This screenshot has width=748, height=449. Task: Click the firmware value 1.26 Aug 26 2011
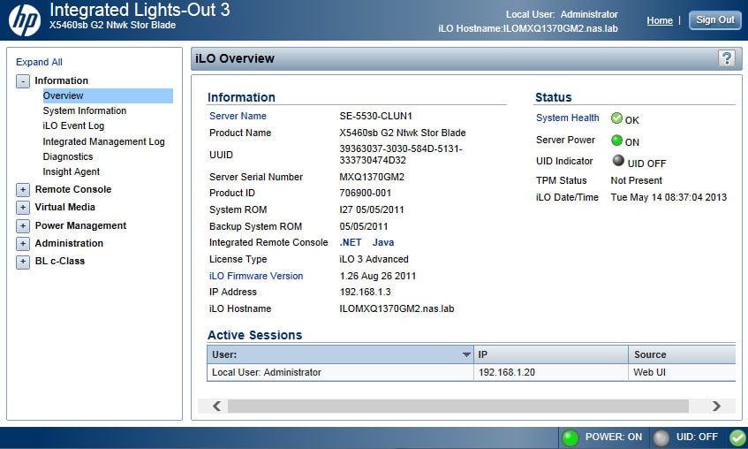coord(378,276)
